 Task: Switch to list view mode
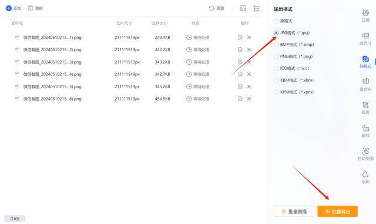(x=257, y=8)
